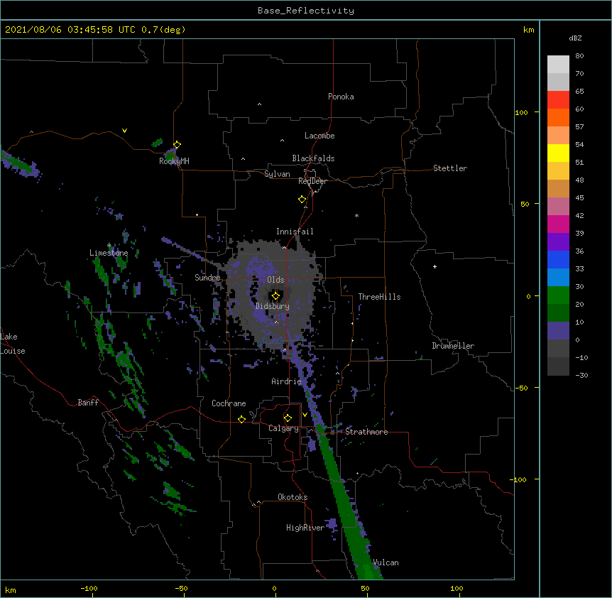This screenshot has height=598, width=612.
Task: Click the timestamp 2021/08/06 03:45:58 UTC
Action: click(70, 30)
